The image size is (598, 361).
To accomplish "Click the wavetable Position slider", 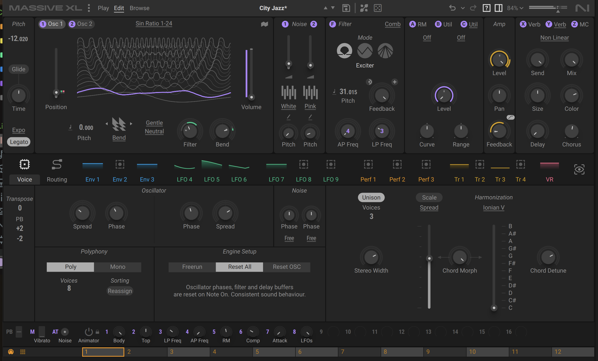I will click(x=56, y=73).
